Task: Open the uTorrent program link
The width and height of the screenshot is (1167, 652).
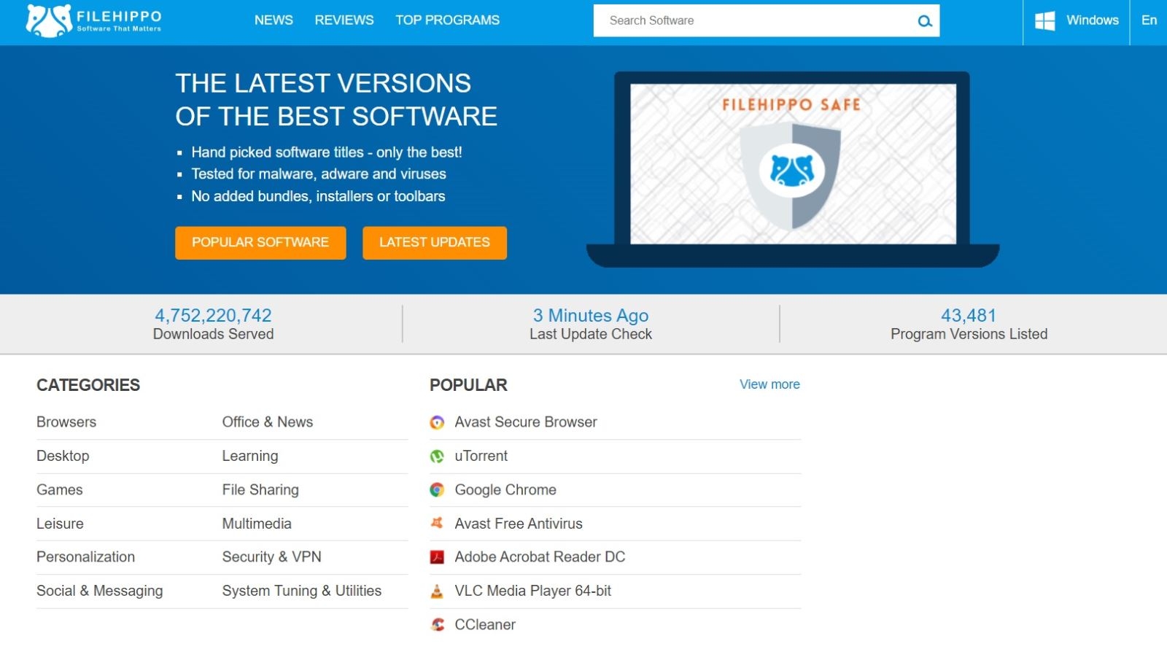Action: point(481,456)
